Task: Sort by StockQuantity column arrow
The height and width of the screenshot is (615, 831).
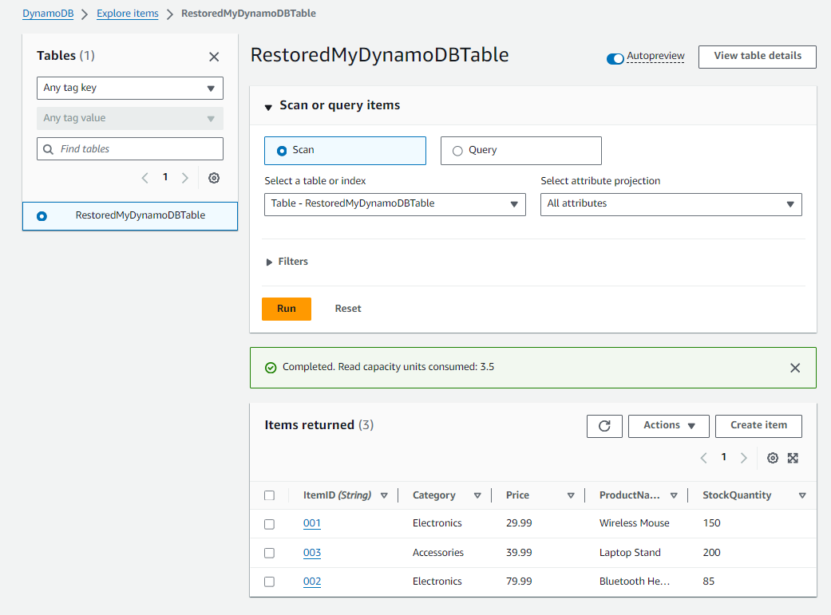Action: click(x=802, y=496)
